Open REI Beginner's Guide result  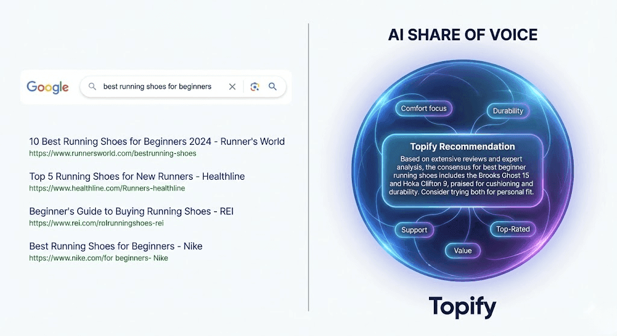131,211
